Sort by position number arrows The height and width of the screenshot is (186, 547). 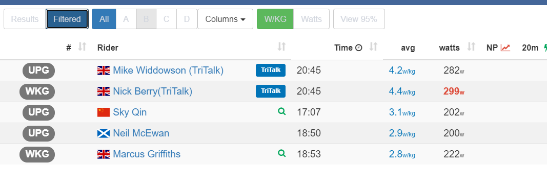click(x=82, y=46)
